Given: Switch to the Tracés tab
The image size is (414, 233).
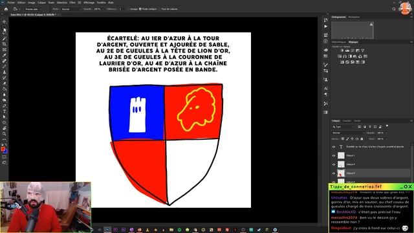Looking at the screenshot, I should (357, 121).
